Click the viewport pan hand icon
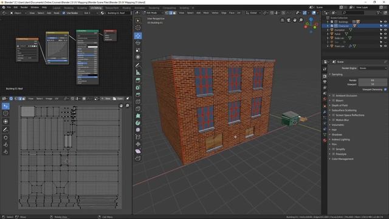Image resolution: width=389 pixels, height=219 pixels. click(295, 20)
